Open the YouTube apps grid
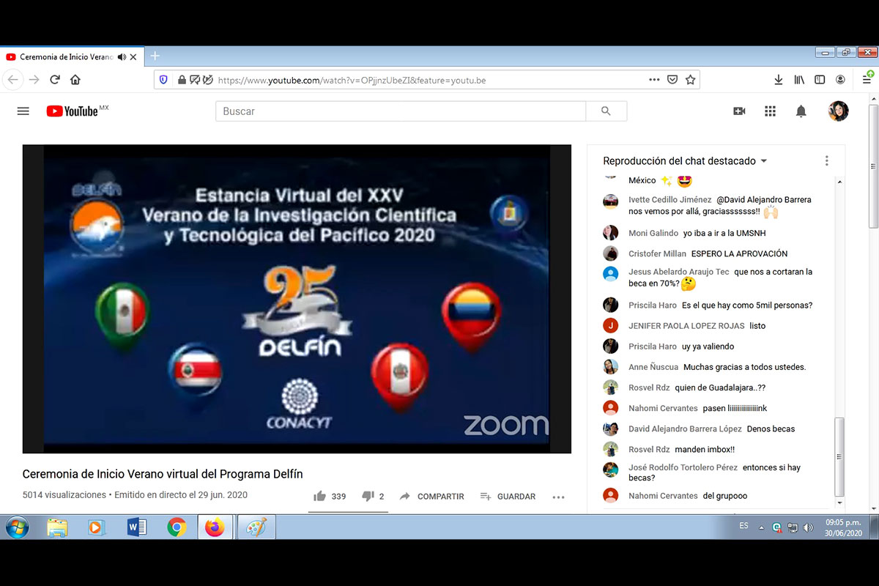The width and height of the screenshot is (879, 586). [x=770, y=111]
